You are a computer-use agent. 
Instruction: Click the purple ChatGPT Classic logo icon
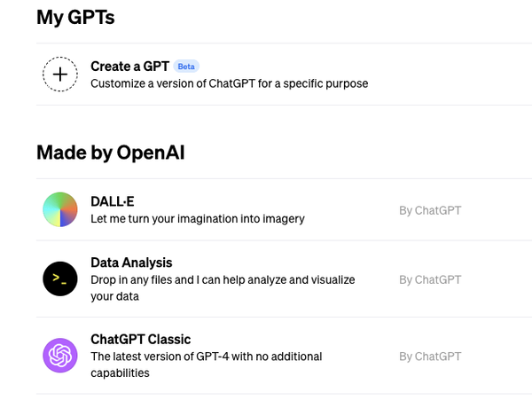tap(60, 356)
